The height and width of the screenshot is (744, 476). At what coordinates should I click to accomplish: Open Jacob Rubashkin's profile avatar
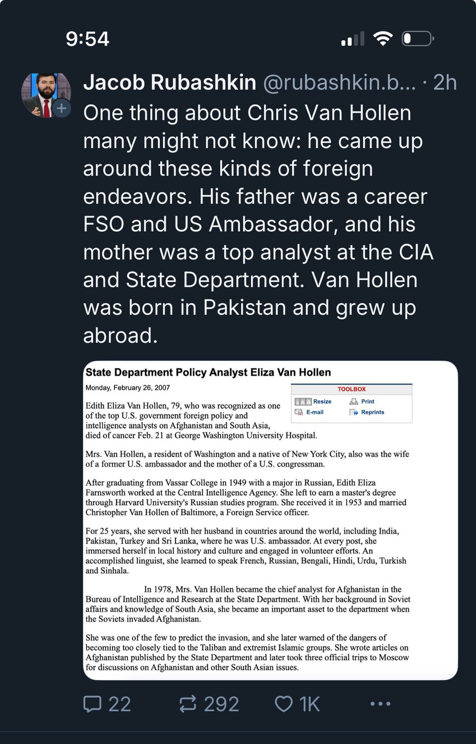click(x=44, y=93)
